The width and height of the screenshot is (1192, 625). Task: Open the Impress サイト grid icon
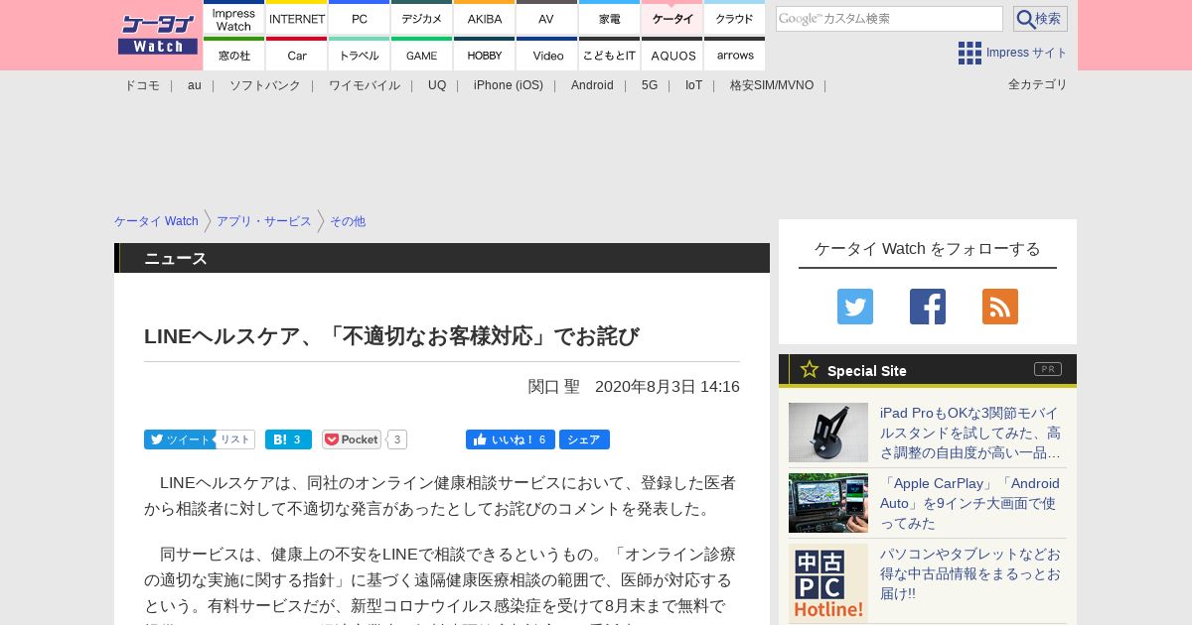[969, 53]
